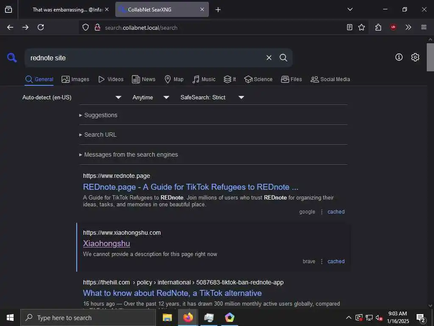The height and width of the screenshot is (326, 434).
Task: Show more toolbar tools chevrons
Action: pos(408,27)
